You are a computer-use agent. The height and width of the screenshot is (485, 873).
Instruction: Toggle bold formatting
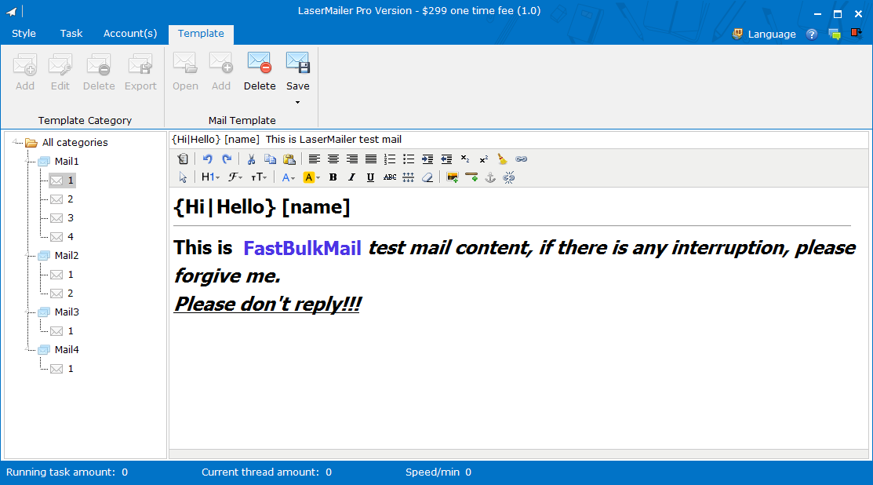[333, 177]
